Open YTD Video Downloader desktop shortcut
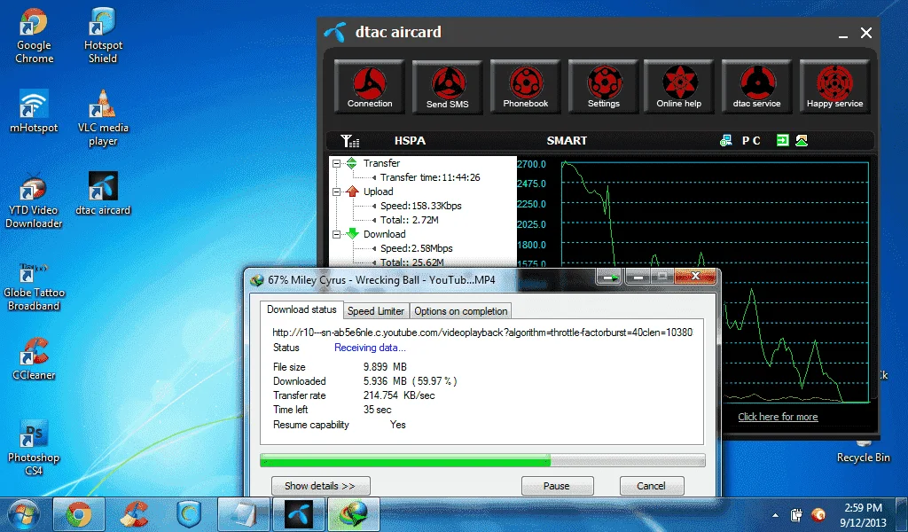The height and width of the screenshot is (532, 908). [34, 201]
